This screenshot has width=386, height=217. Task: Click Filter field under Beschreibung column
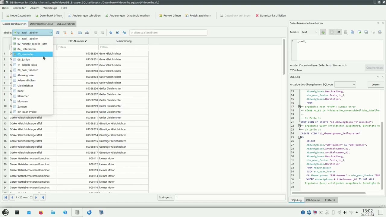coord(123,47)
